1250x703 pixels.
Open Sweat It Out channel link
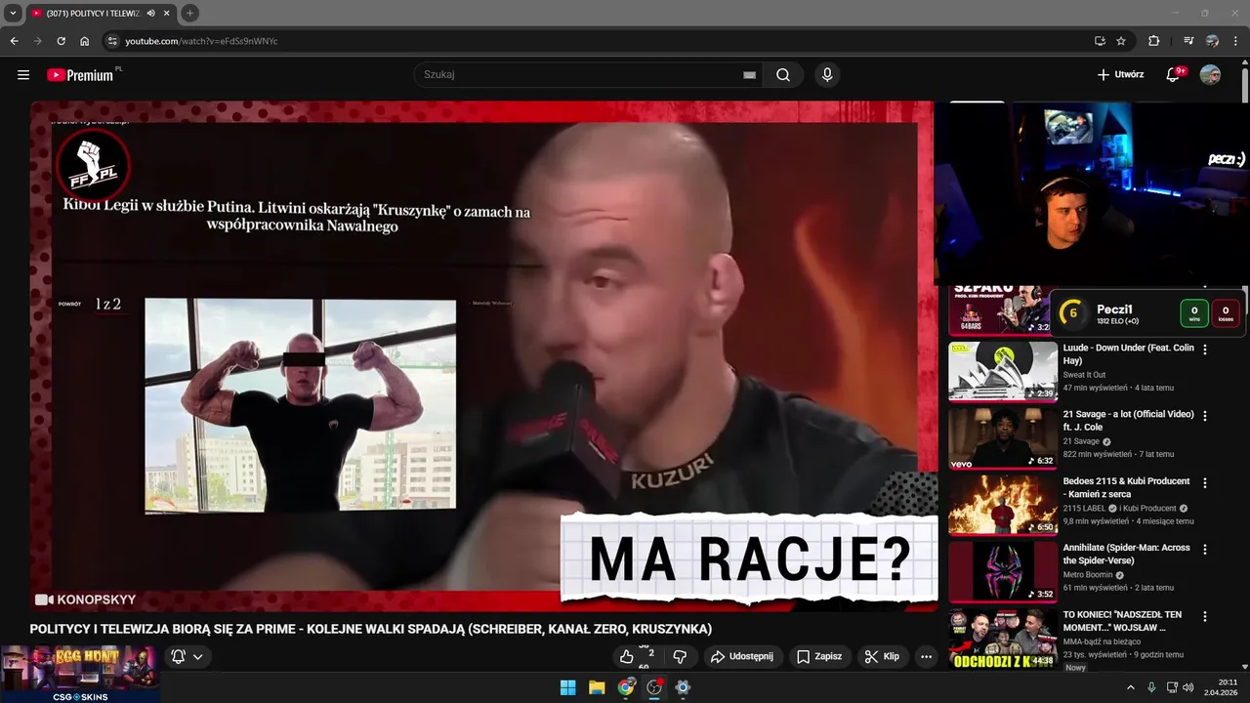[x=1084, y=375]
